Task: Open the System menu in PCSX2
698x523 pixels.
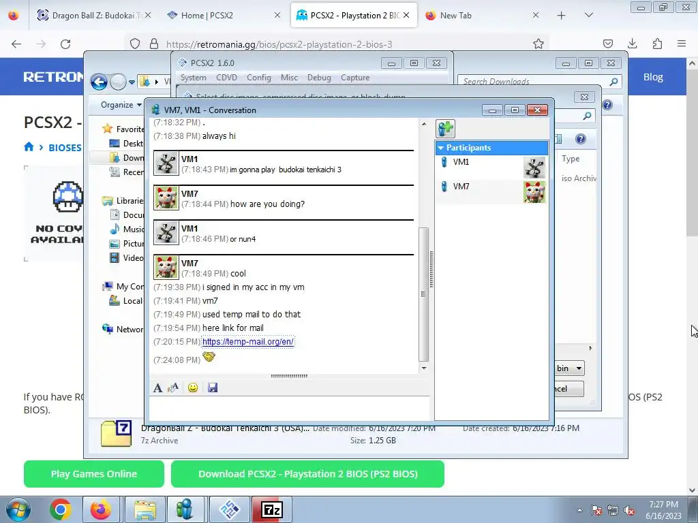Action: click(193, 78)
